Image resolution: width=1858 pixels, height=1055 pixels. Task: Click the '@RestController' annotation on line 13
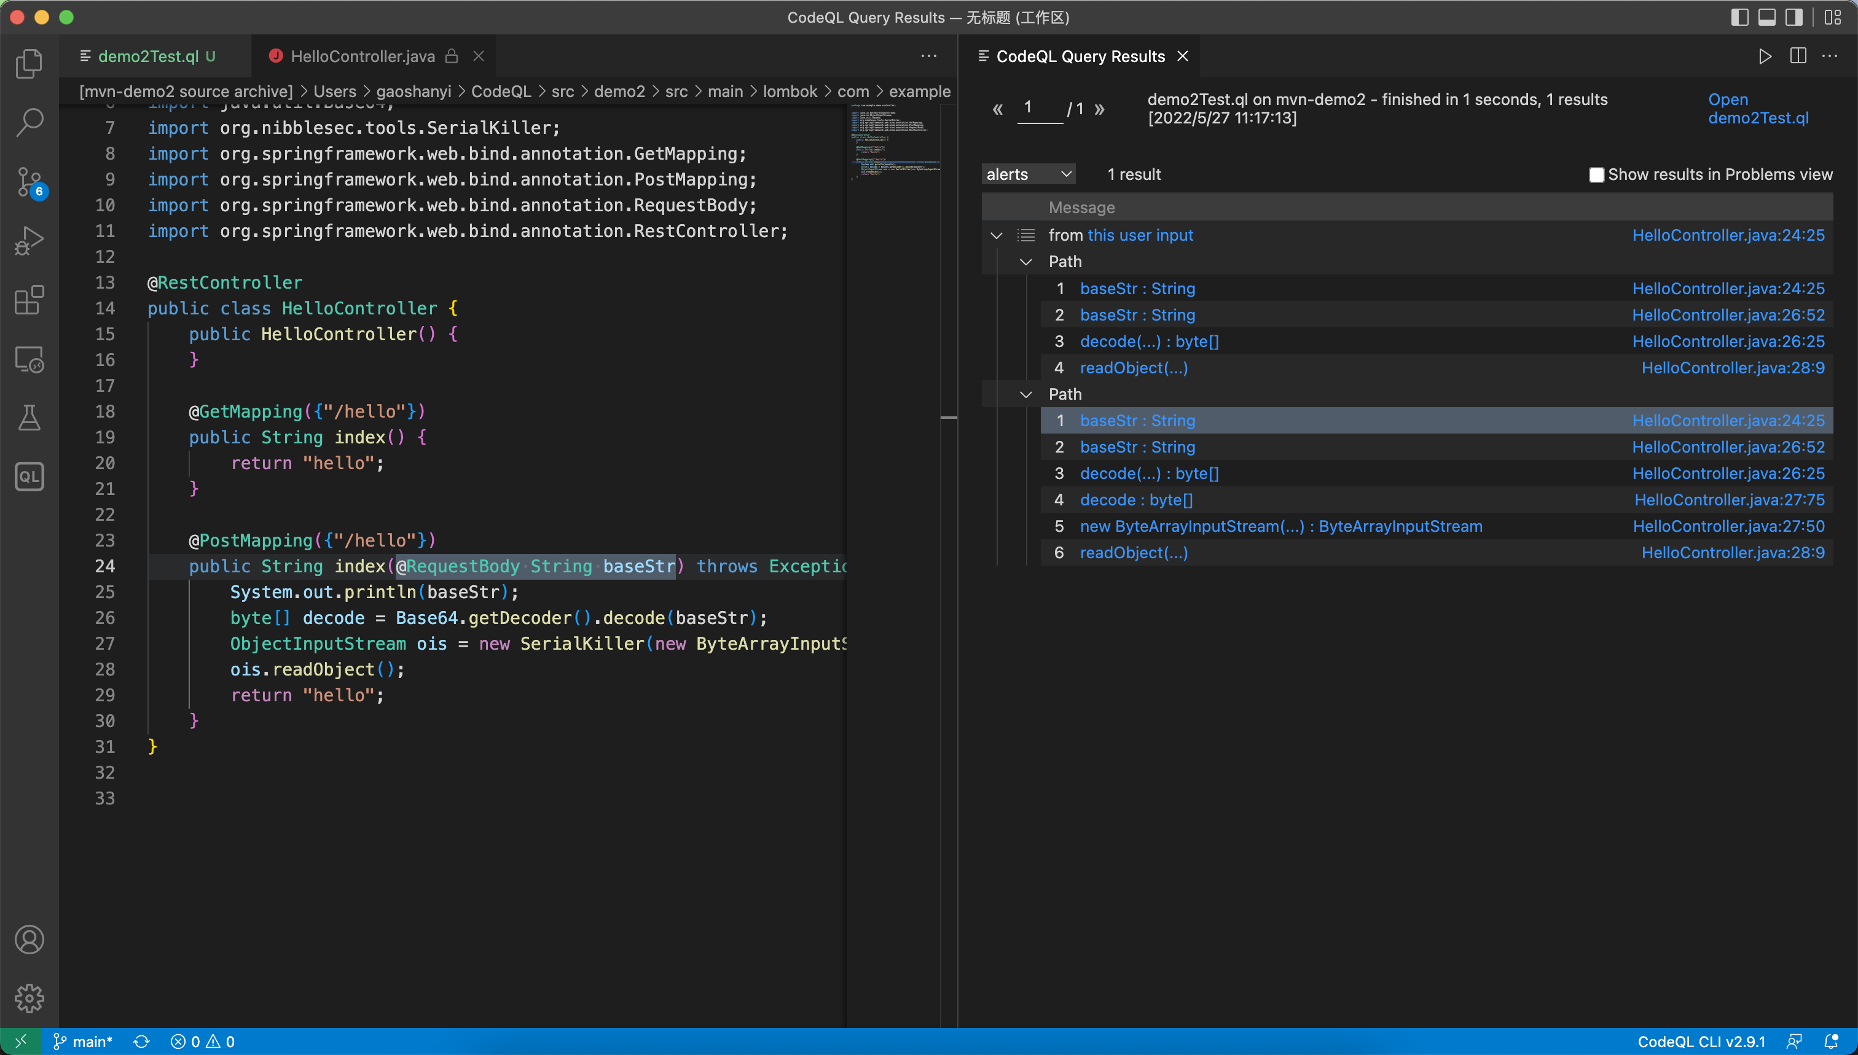tap(225, 282)
